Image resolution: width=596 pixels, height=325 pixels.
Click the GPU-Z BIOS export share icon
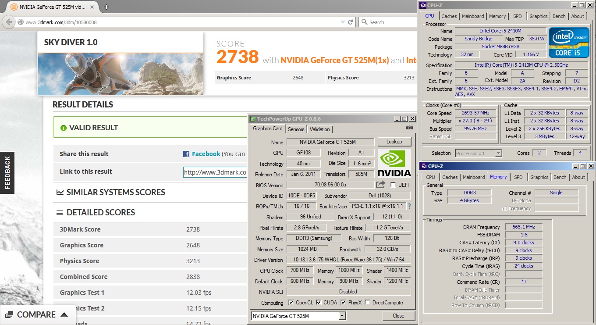[380, 185]
